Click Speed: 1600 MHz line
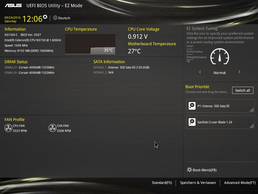258x194 pixels. coord(16,45)
